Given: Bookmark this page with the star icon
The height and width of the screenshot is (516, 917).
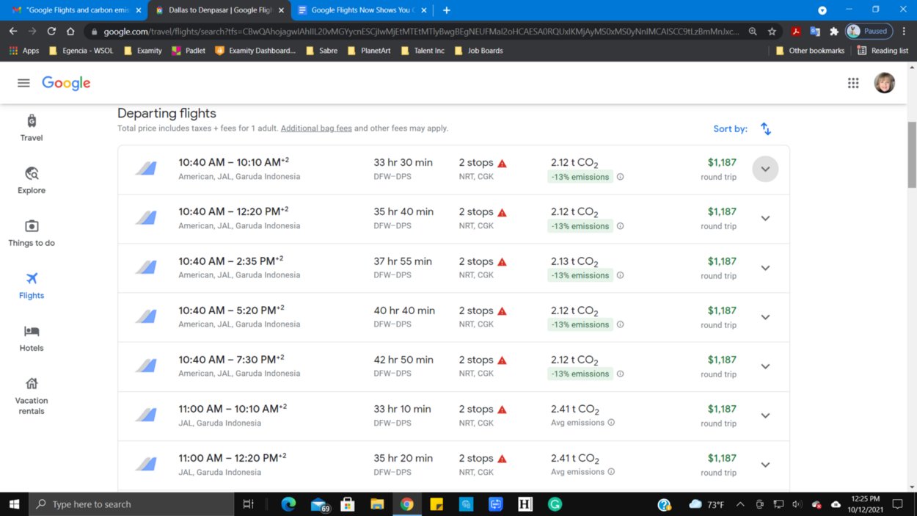Looking at the screenshot, I should click(772, 32).
